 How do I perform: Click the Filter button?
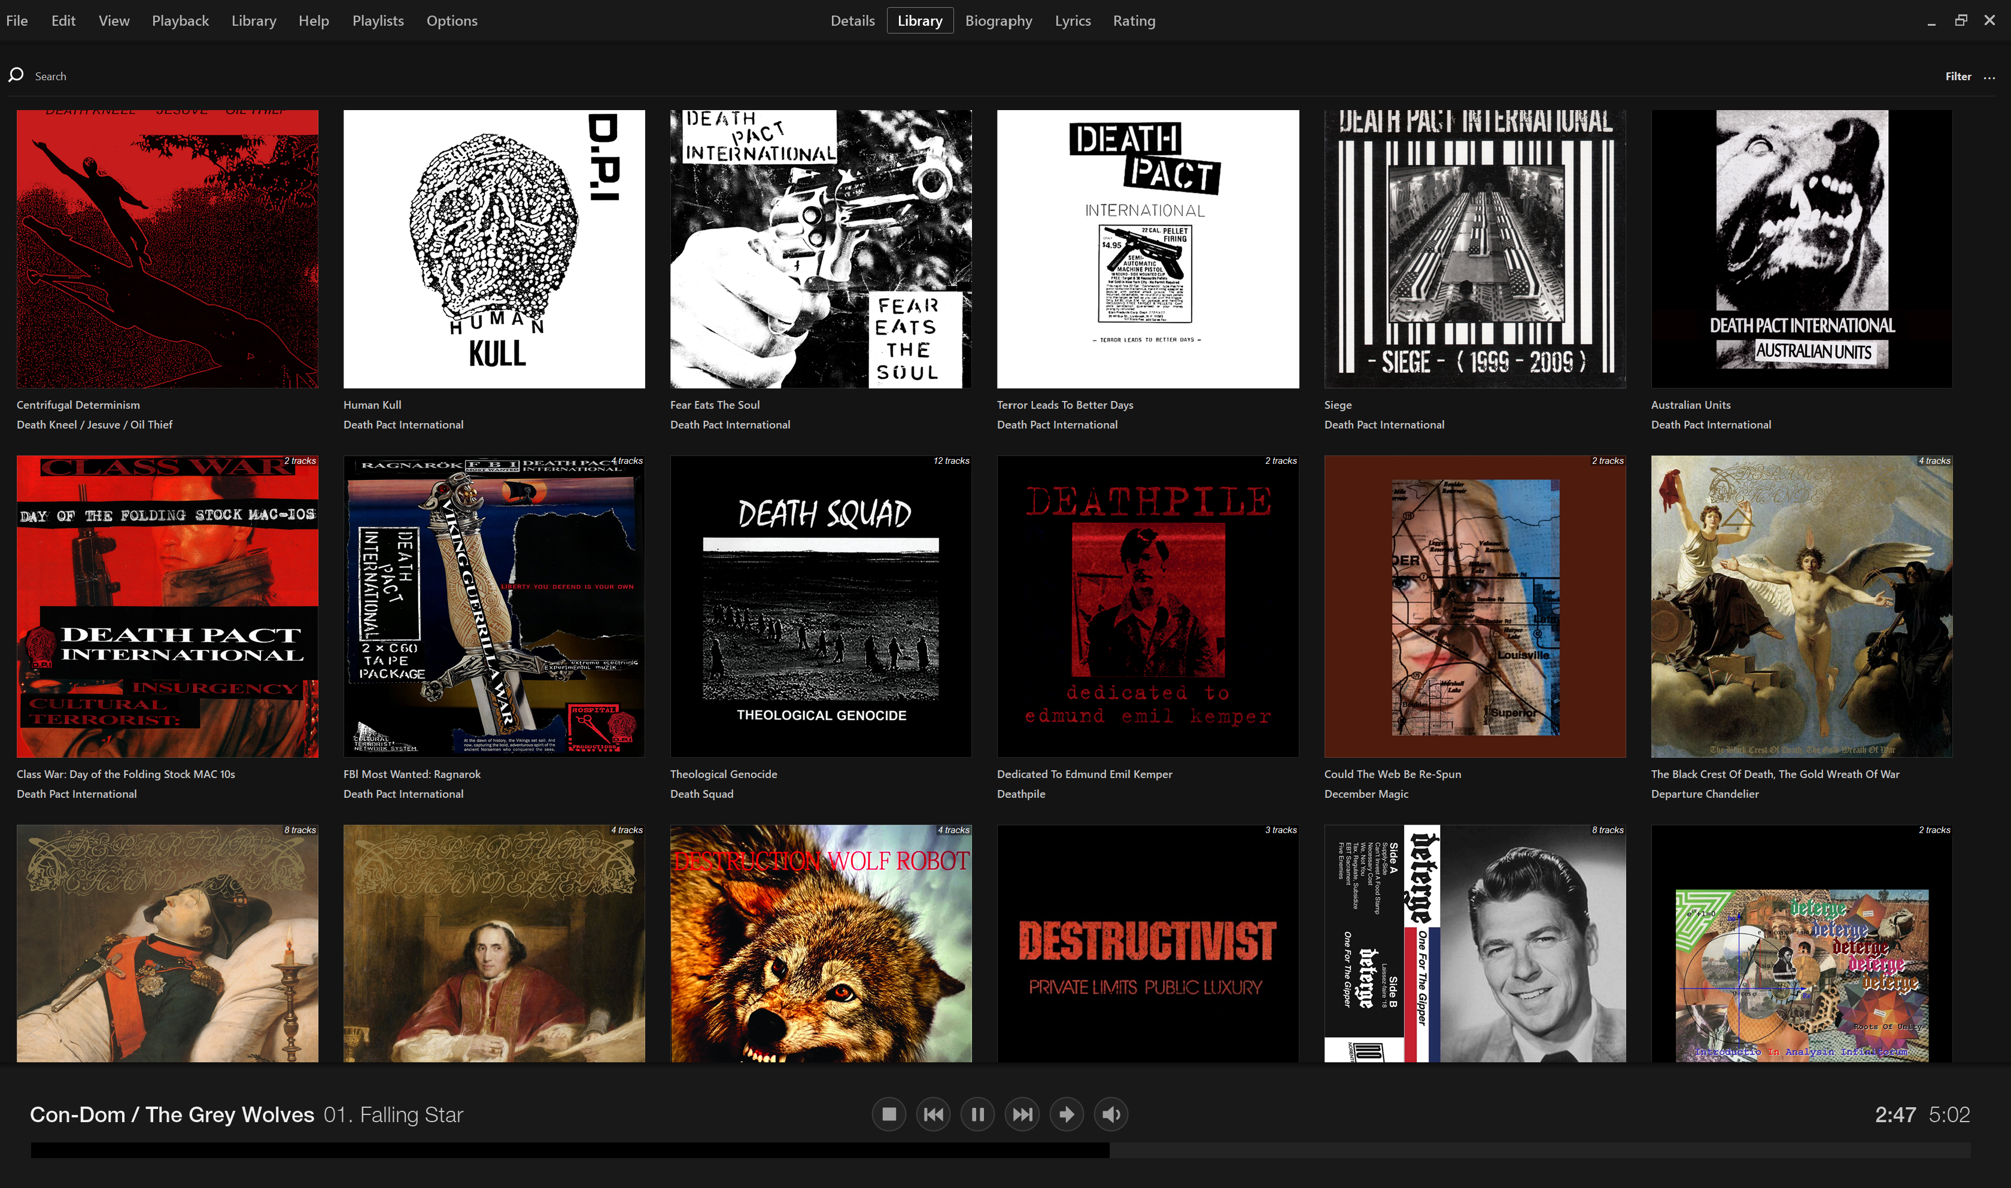[1958, 77]
